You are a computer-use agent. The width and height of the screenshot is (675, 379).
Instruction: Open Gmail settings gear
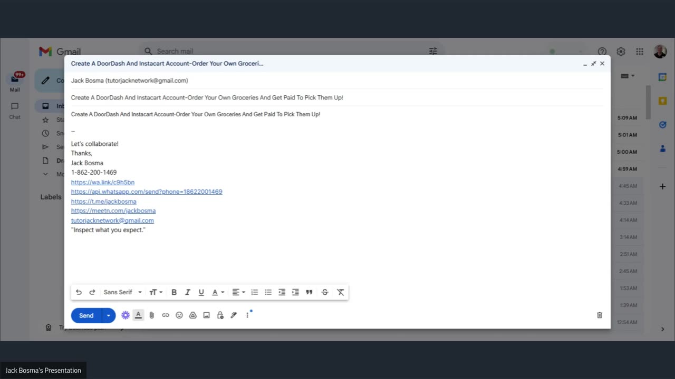point(621,52)
